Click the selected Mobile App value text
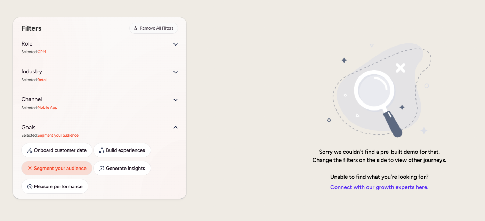 click(48, 108)
